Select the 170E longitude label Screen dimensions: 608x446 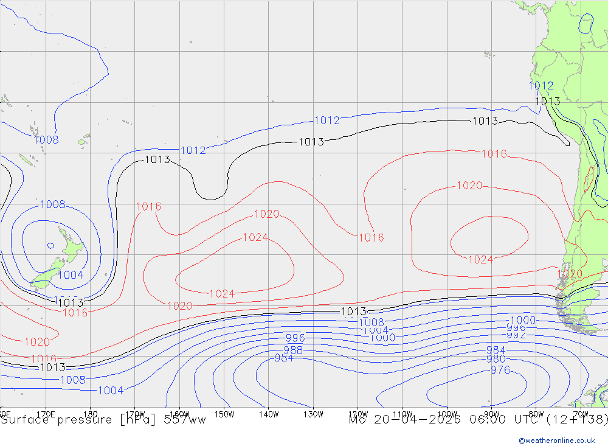(x=46, y=414)
